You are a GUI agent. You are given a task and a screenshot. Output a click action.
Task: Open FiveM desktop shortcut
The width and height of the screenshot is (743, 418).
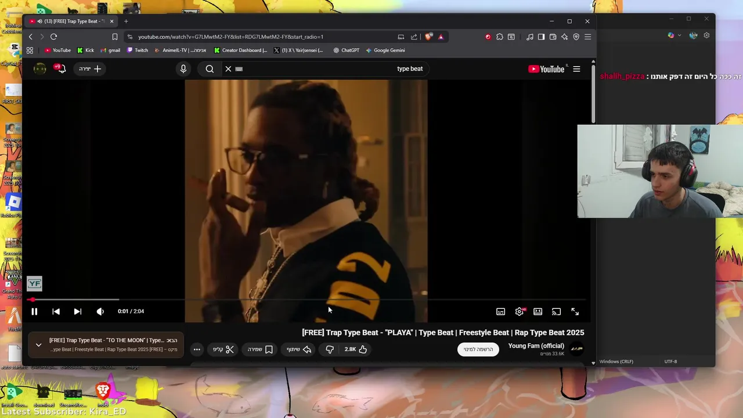[14, 319]
